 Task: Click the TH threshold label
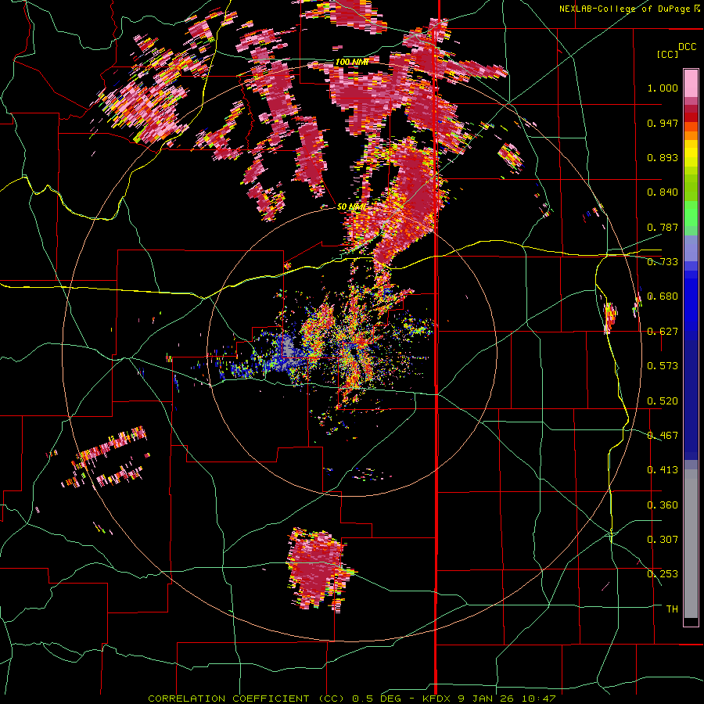pyautogui.click(x=672, y=609)
